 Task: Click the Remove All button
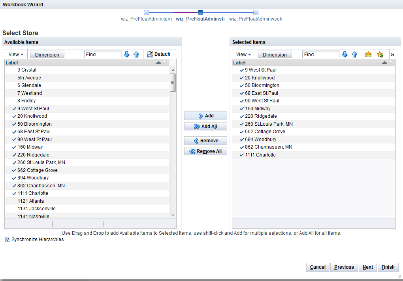point(205,151)
